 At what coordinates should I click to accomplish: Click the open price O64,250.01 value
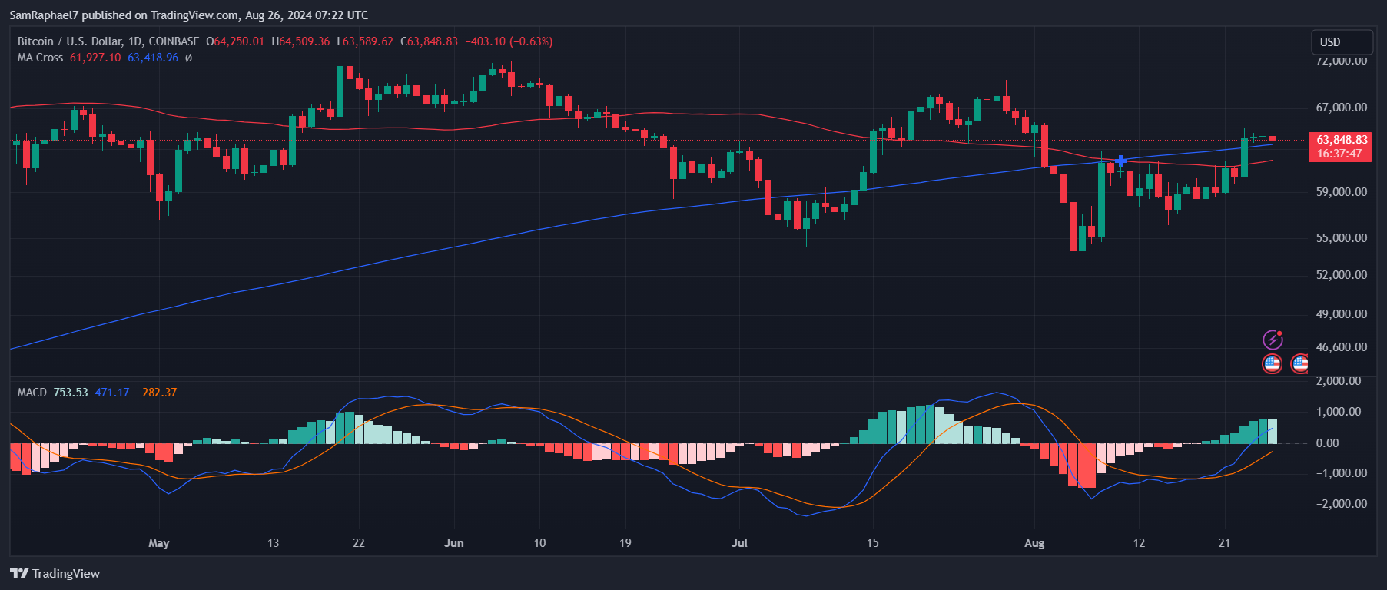pos(235,41)
